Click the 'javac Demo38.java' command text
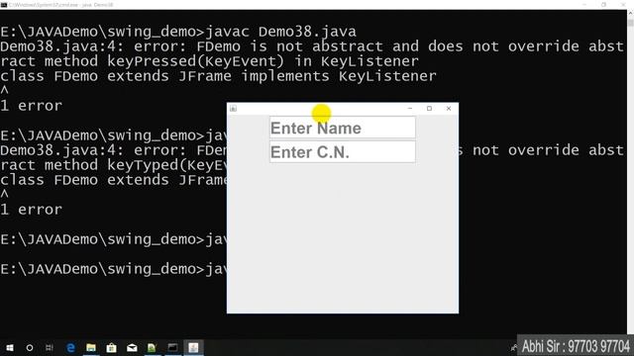The image size is (634, 356). click(281, 32)
